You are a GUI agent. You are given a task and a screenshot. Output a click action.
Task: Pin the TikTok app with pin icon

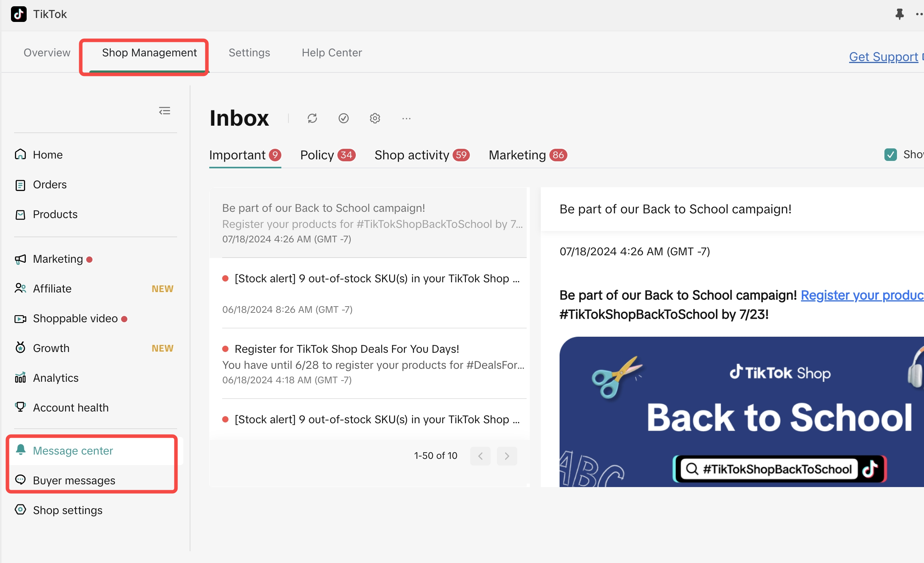pyautogui.click(x=899, y=14)
